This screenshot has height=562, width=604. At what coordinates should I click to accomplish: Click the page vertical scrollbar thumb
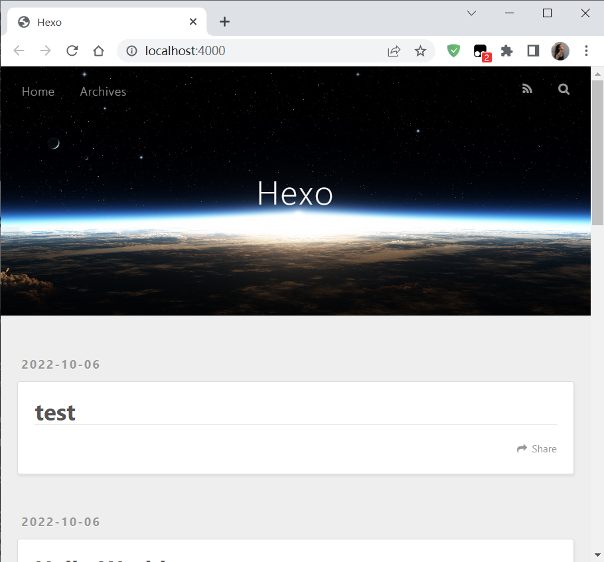[597, 153]
